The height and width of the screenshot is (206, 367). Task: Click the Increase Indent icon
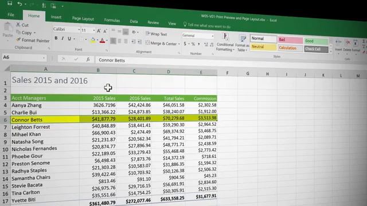click(x=139, y=42)
